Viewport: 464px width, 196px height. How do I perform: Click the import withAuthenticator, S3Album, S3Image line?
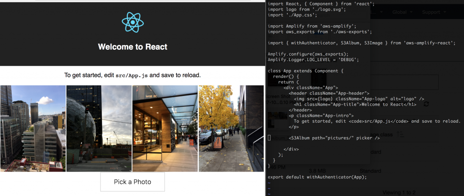(x=361, y=43)
